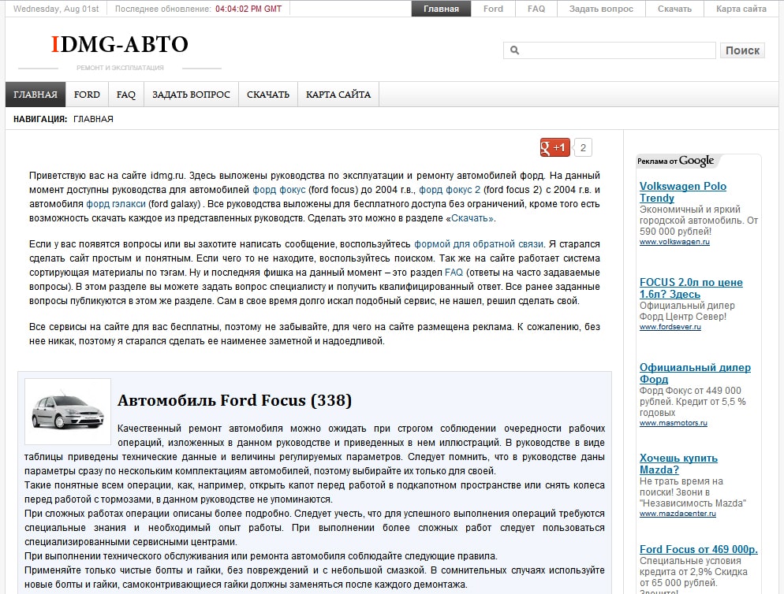Click the IDMG-АВТО site logo
Image resolution: width=784 pixels, height=594 pixels.
click(120, 44)
